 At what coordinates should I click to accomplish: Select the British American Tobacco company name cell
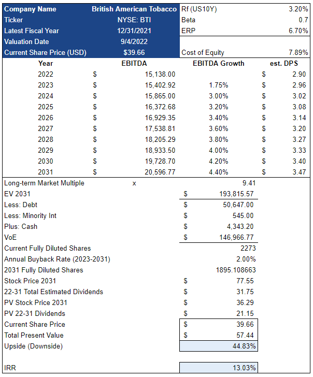[134, 9]
